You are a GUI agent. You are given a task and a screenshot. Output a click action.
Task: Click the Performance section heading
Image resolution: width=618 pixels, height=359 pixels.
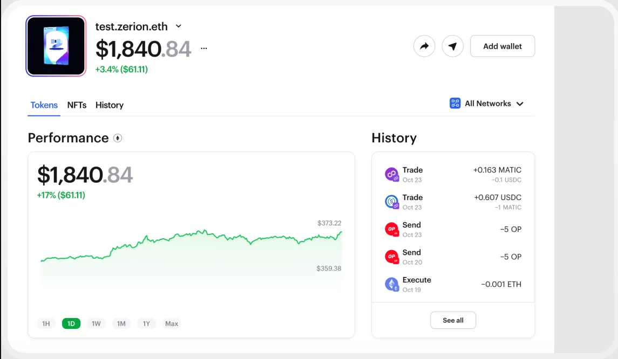point(68,138)
